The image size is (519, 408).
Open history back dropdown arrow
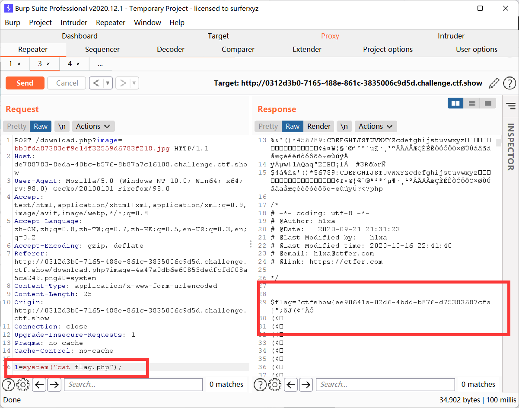(x=108, y=83)
